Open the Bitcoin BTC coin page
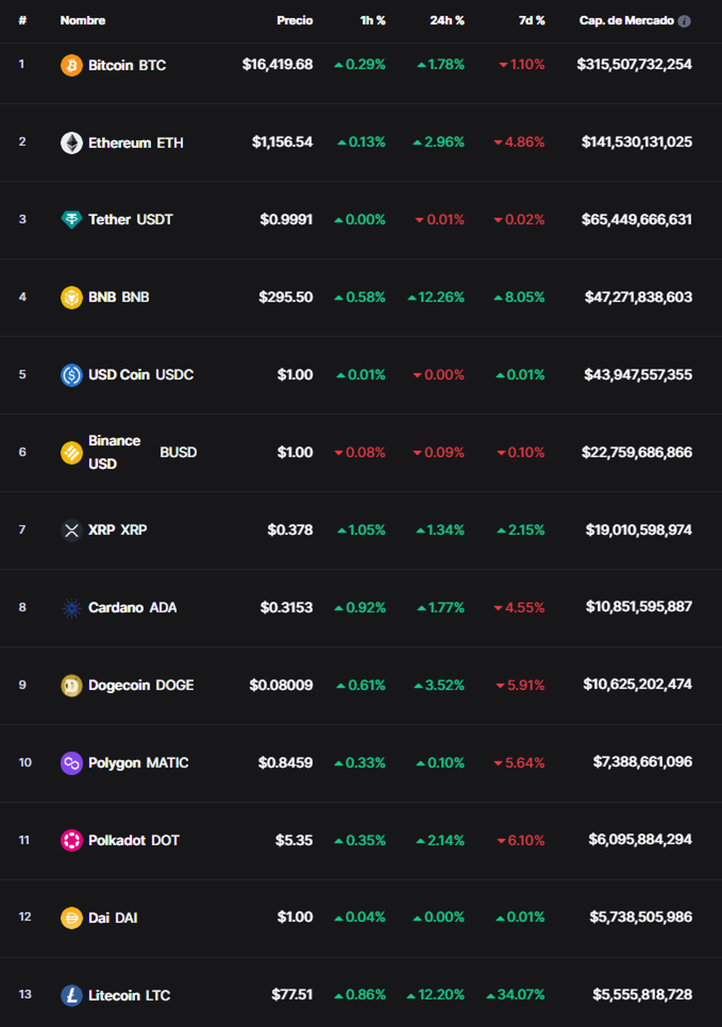The width and height of the screenshot is (722, 1027). pos(128,66)
